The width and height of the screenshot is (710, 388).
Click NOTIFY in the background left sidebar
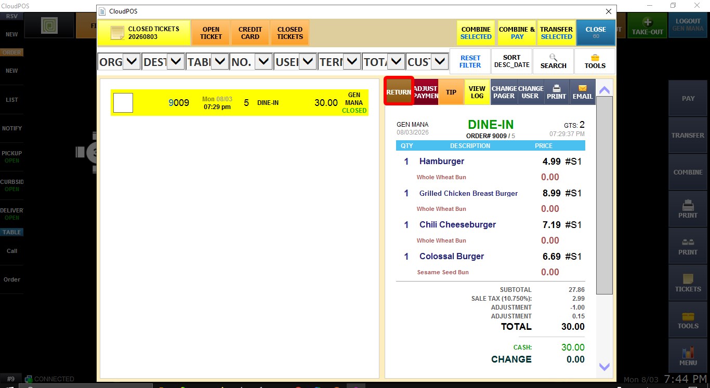coord(11,128)
